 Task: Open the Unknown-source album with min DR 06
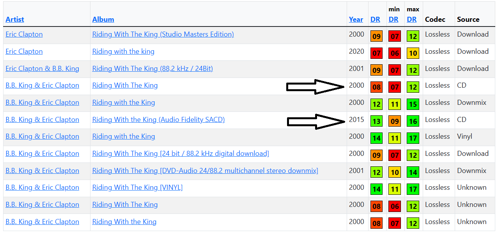125,205
